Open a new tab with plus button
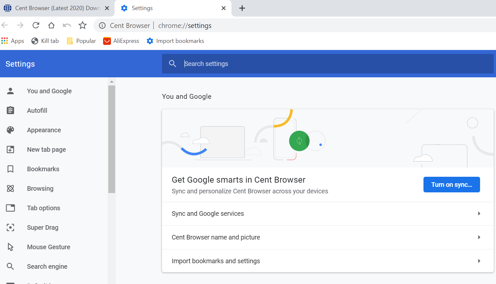Screen dimensions: 496x284 coord(242,8)
